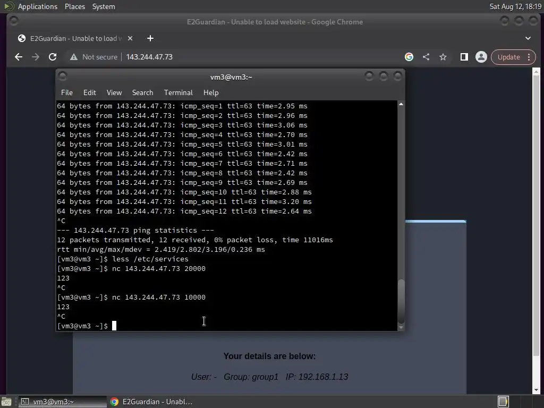The width and height of the screenshot is (544, 408).
Task: Open terminal Help menu
Action: (211, 92)
